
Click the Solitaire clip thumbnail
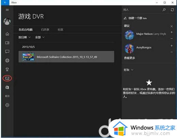[x=28, y=57]
